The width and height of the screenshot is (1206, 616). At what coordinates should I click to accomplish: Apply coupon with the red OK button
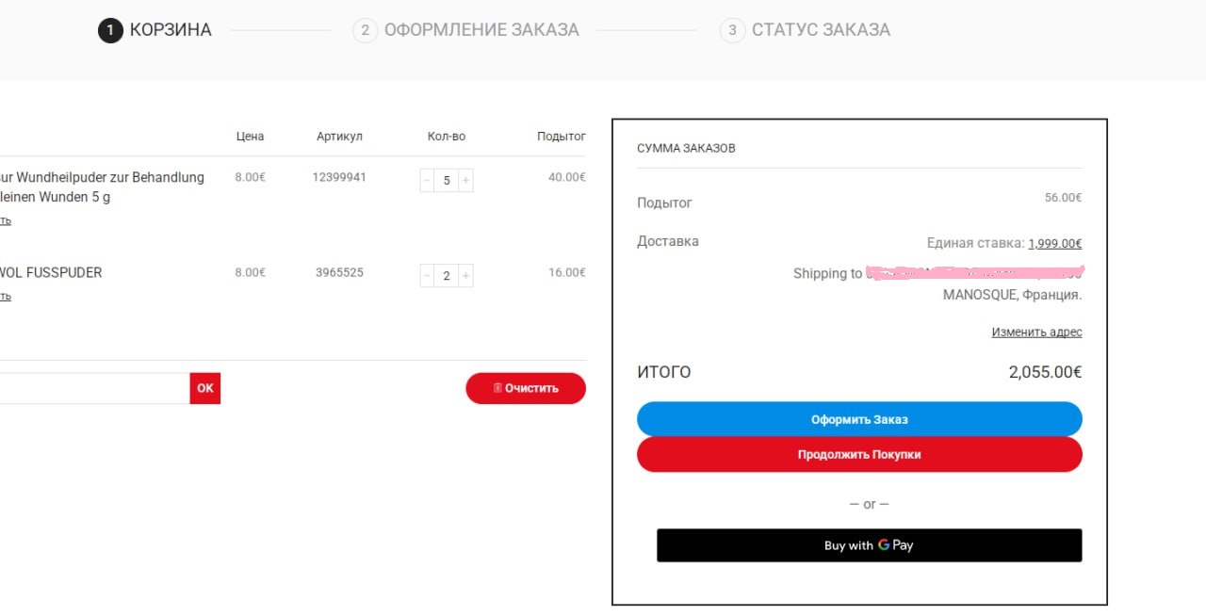point(205,388)
